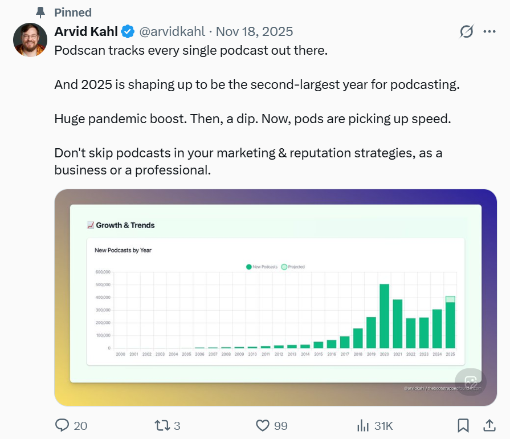The image size is (510, 439).
Task: Click Arvid Kahl's profile avatar
Action: 30,40
